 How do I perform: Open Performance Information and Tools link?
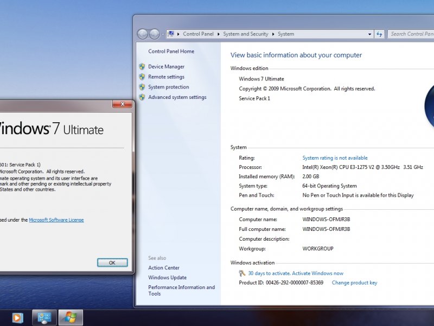181,290
